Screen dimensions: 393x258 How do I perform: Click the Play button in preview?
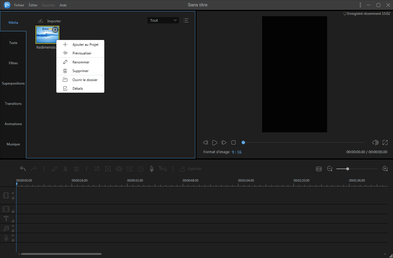pyautogui.click(x=215, y=142)
